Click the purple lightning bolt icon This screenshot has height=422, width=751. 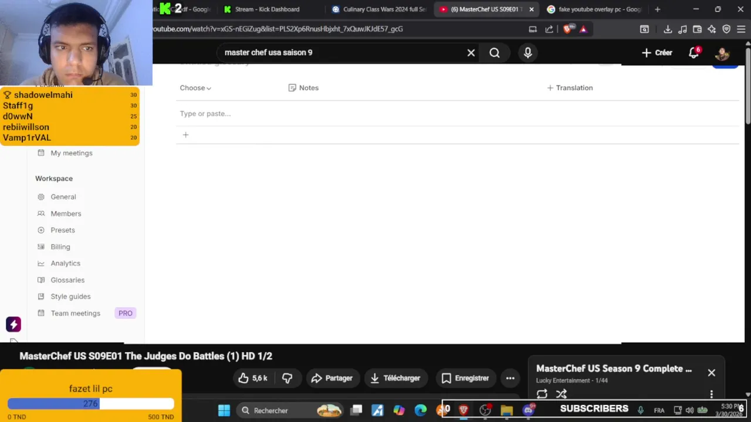click(x=13, y=324)
